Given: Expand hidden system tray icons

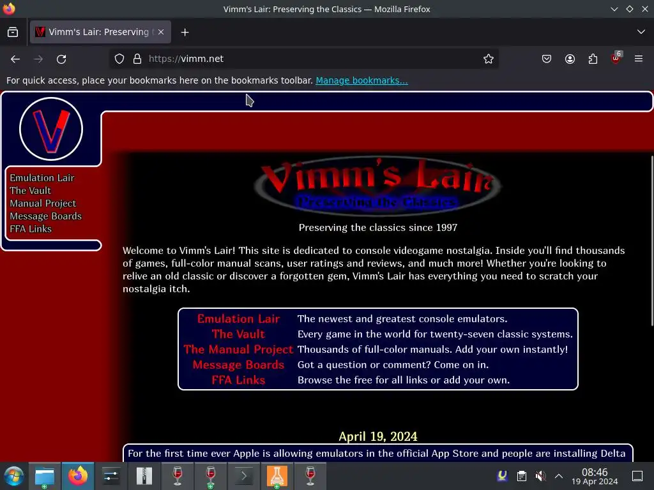Looking at the screenshot, I should coord(559,476).
